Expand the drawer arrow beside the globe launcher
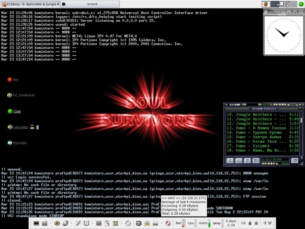Image resolution: width=305 pixels, height=229 pixels. [71, 223]
